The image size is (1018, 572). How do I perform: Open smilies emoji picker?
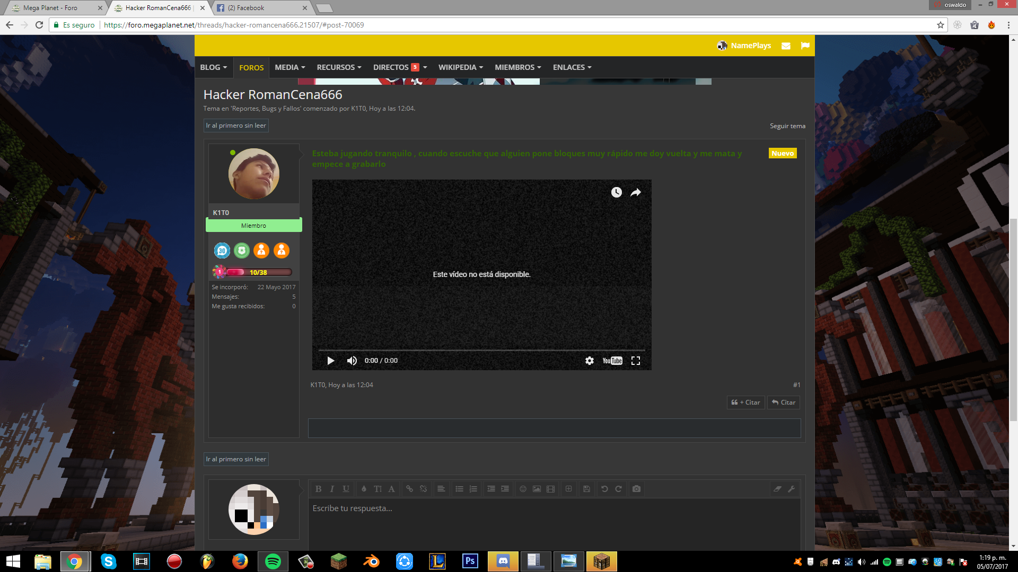point(523,489)
